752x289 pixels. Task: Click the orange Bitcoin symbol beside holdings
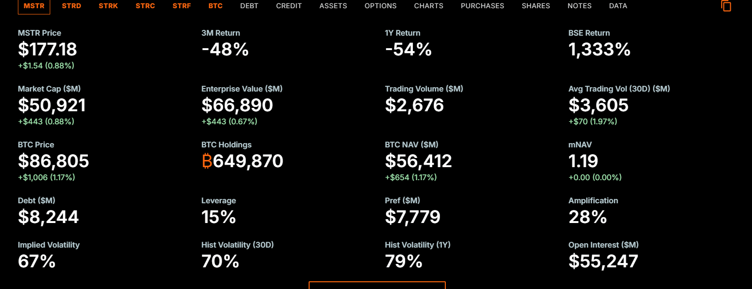tap(207, 161)
